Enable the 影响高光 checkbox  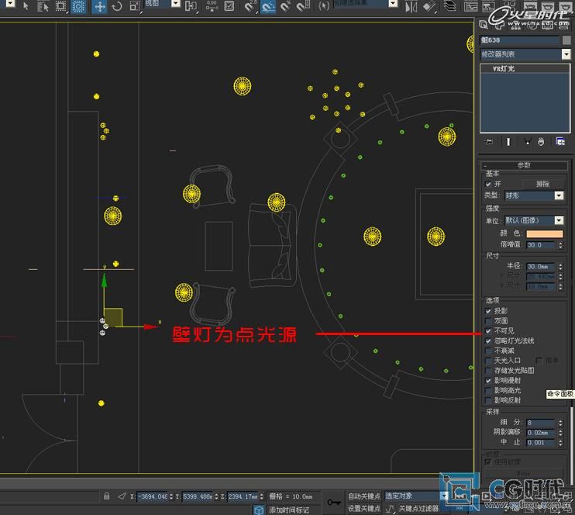click(x=488, y=390)
